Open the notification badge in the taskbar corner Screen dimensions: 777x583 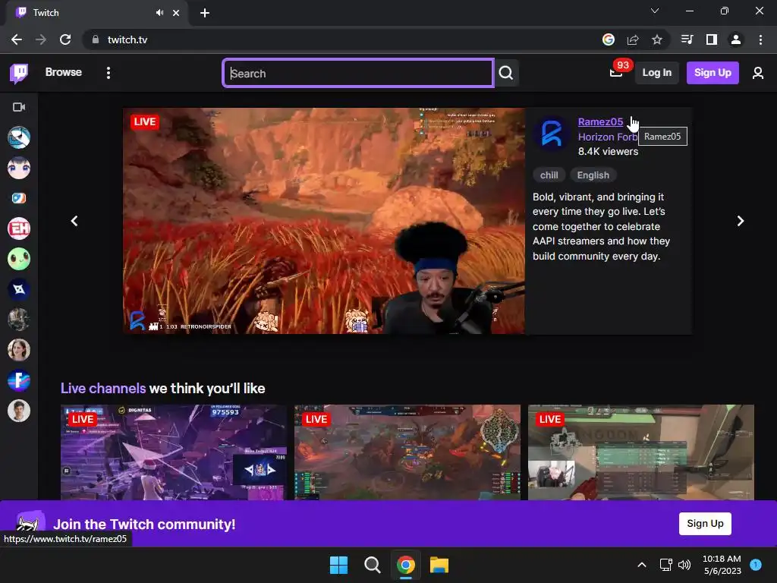tap(756, 564)
